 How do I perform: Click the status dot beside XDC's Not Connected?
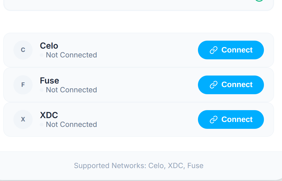click(42, 124)
